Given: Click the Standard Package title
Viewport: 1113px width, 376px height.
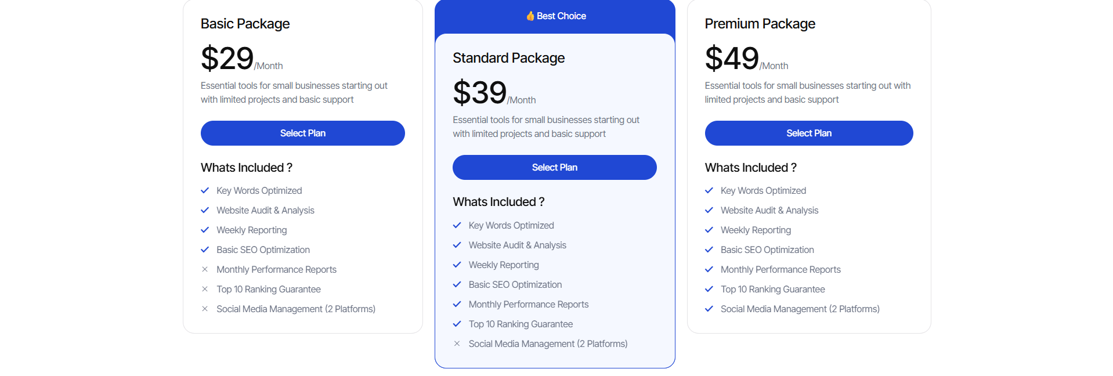Looking at the screenshot, I should point(508,58).
